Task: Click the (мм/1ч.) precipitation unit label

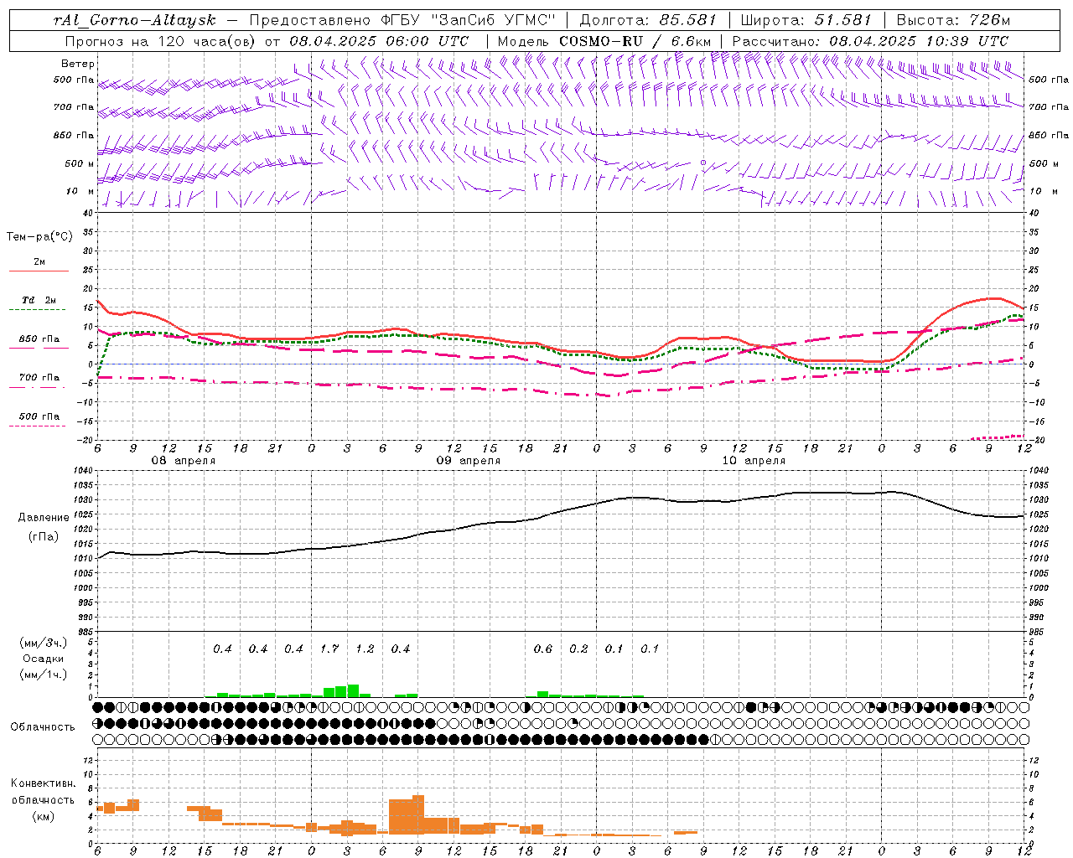Action: point(44,675)
